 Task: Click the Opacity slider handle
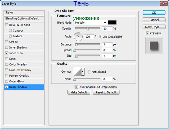pyautogui.click(x=87, y=29)
